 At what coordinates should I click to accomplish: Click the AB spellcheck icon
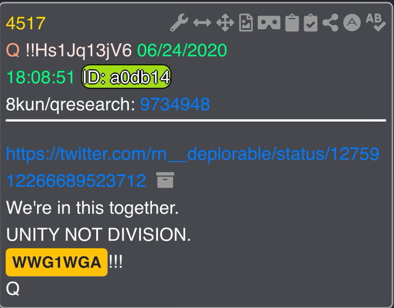click(x=376, y=23)
